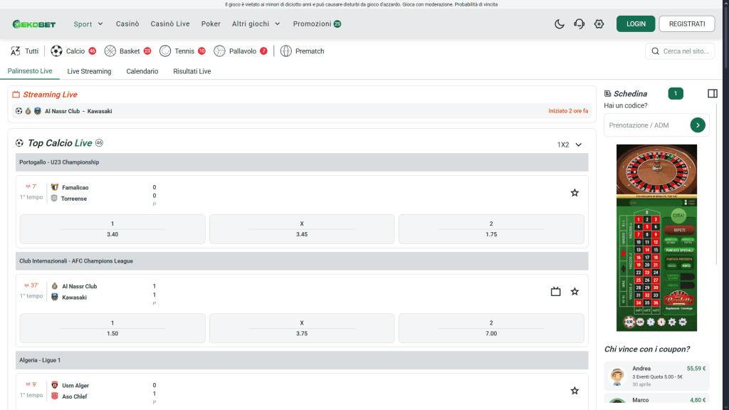This screenshot has width=729, height=410.
Task: Toggle favorite on Usm Alger vs Aso Chlef
Action: (x=575, y=390)
